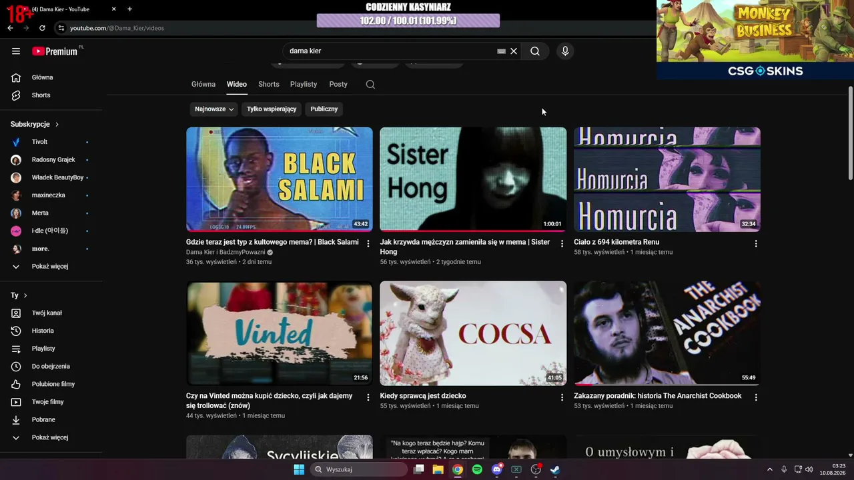Screen dimensions: 854x480
Task: Open Shorts from the left sidebar
Action: click(x=51, y=95)
